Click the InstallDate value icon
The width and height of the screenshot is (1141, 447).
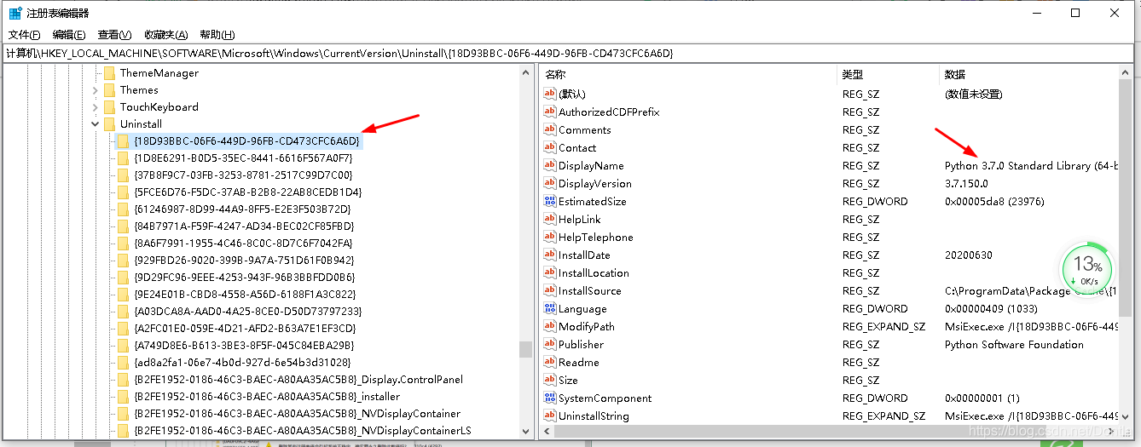(x=550, y=255)
